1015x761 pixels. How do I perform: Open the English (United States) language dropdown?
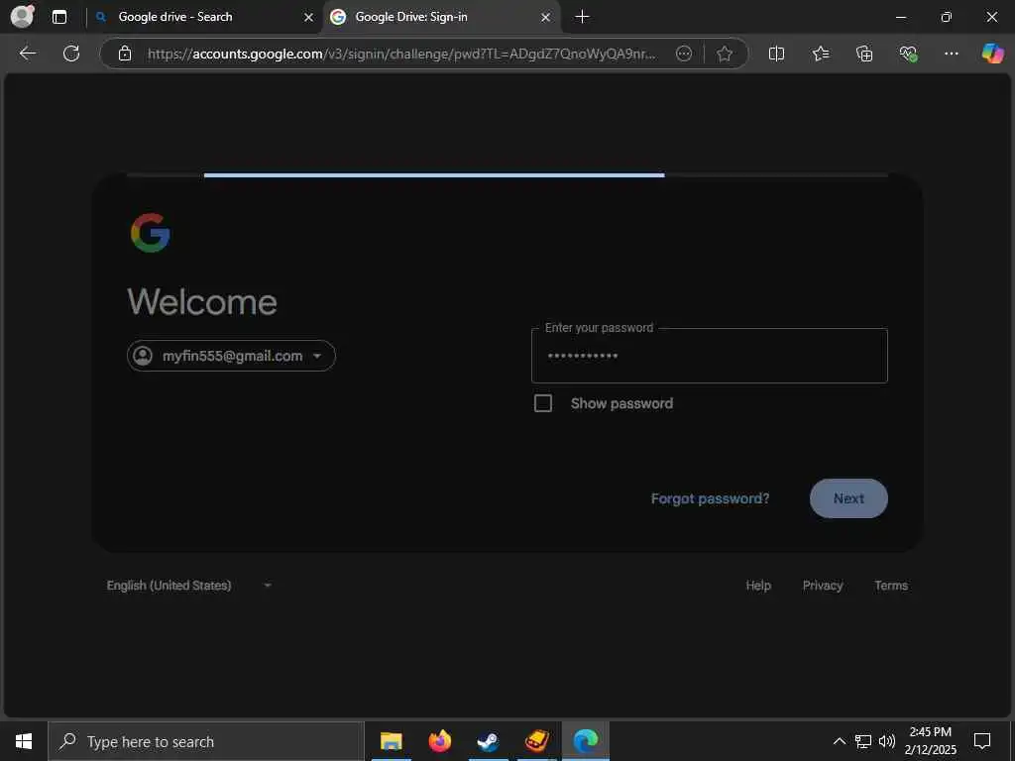point(189,585)
